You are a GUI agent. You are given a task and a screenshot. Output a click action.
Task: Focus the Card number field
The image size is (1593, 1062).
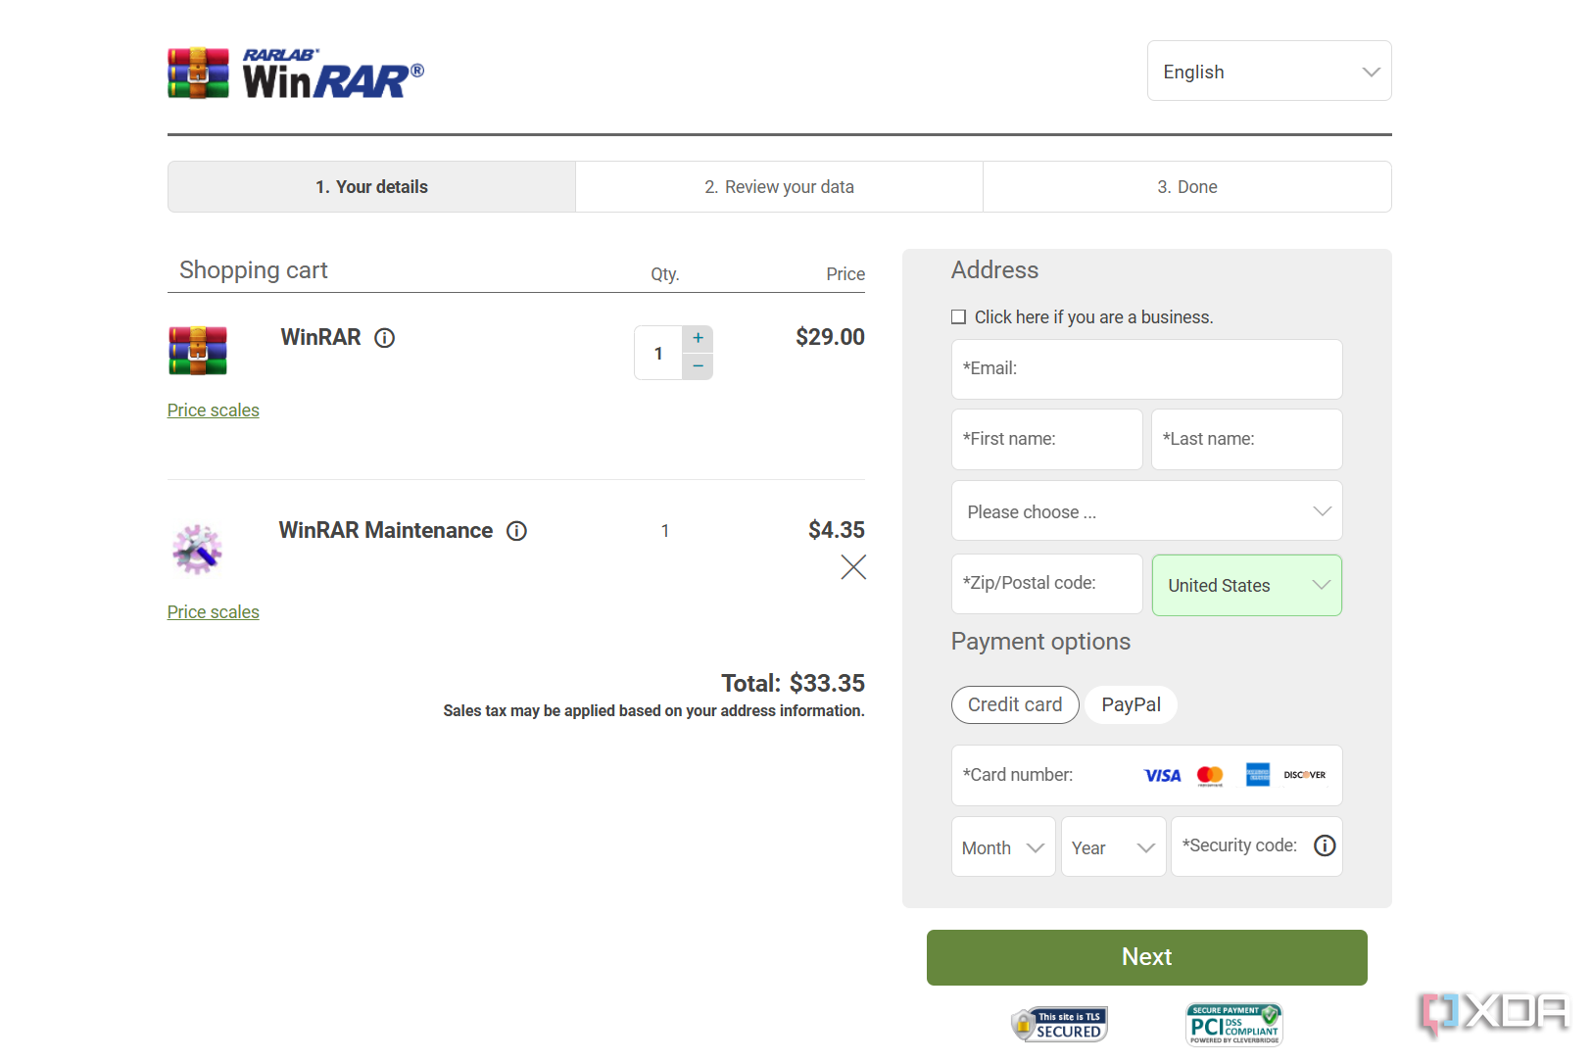point(1147,775)
